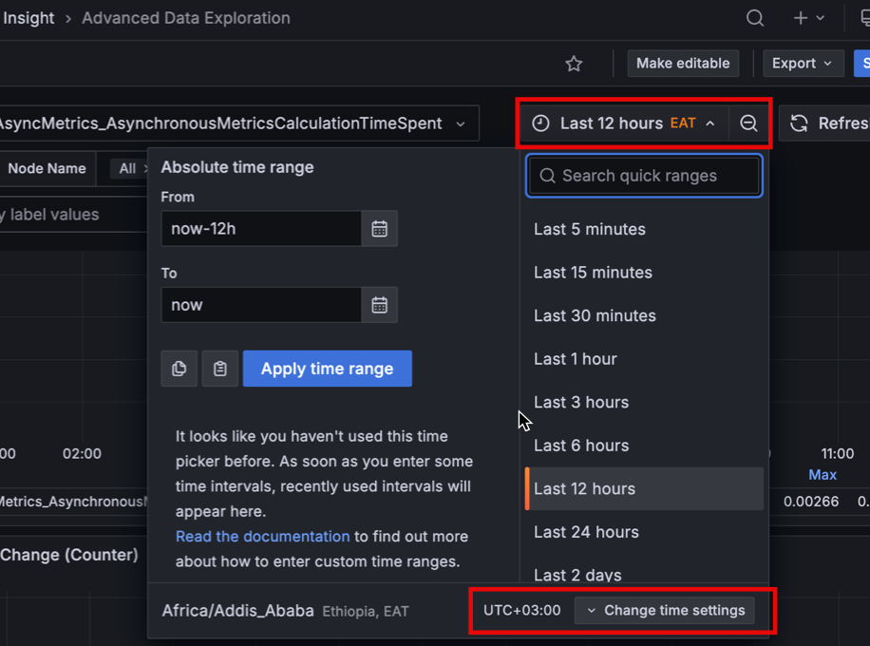Click the From field containing now-12h
The image size is (870, 646).
point(261,229)
